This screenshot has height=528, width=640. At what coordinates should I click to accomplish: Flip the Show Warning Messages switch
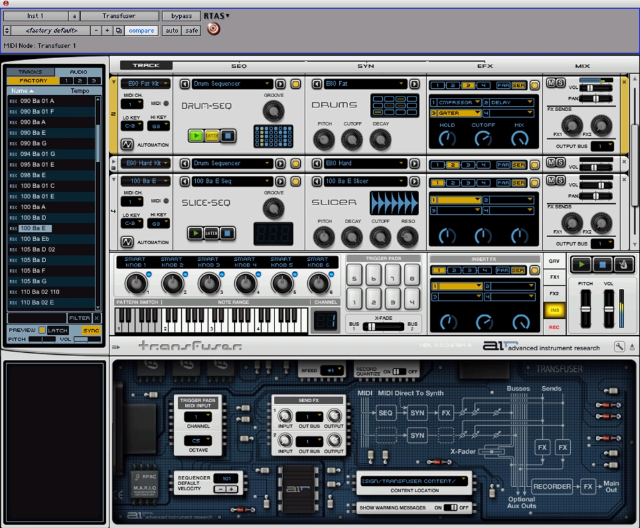450,508
